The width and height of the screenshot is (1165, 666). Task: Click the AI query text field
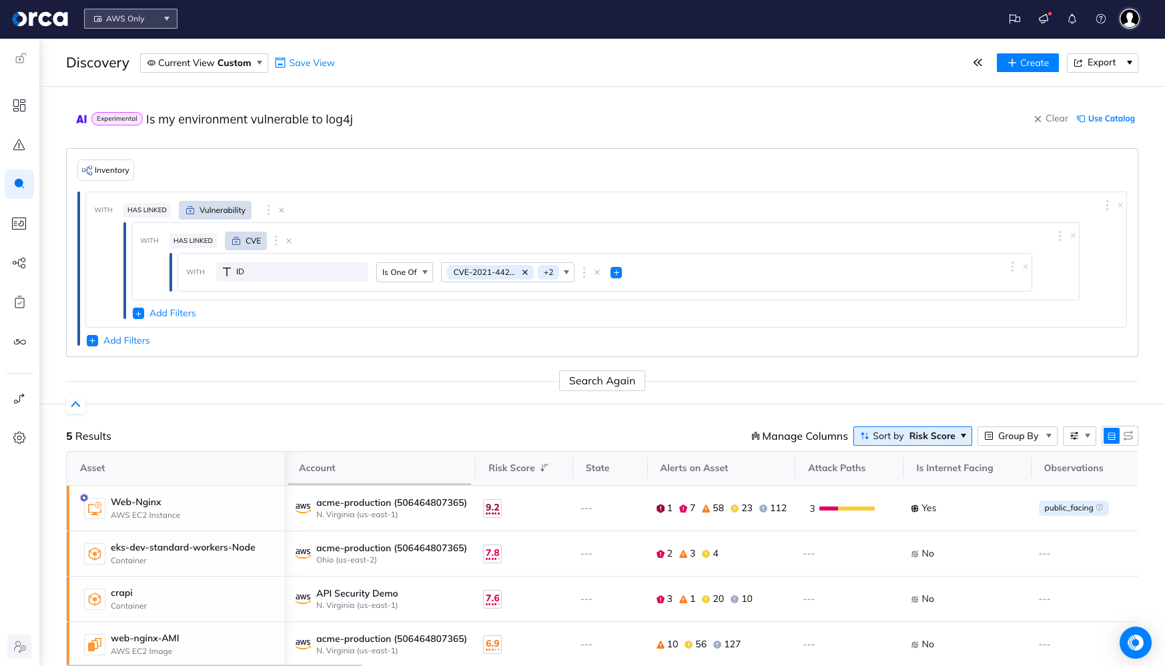coord(250,119)
